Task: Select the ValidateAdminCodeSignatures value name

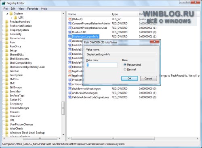Action: tap(90, 97)
